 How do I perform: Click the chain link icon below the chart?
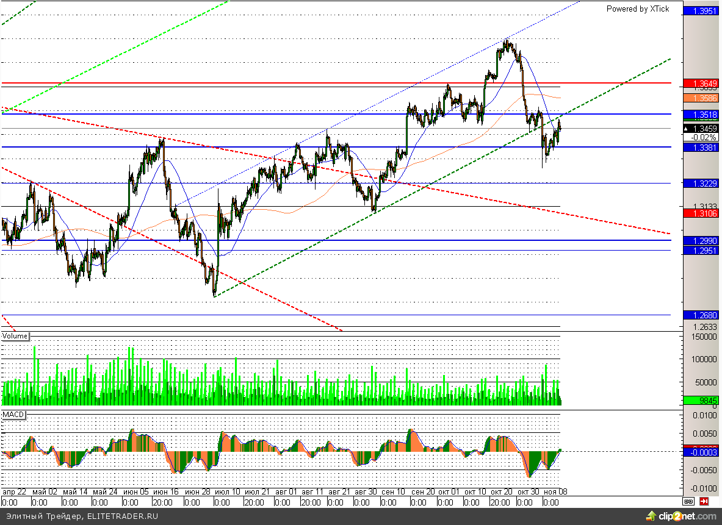688,501
